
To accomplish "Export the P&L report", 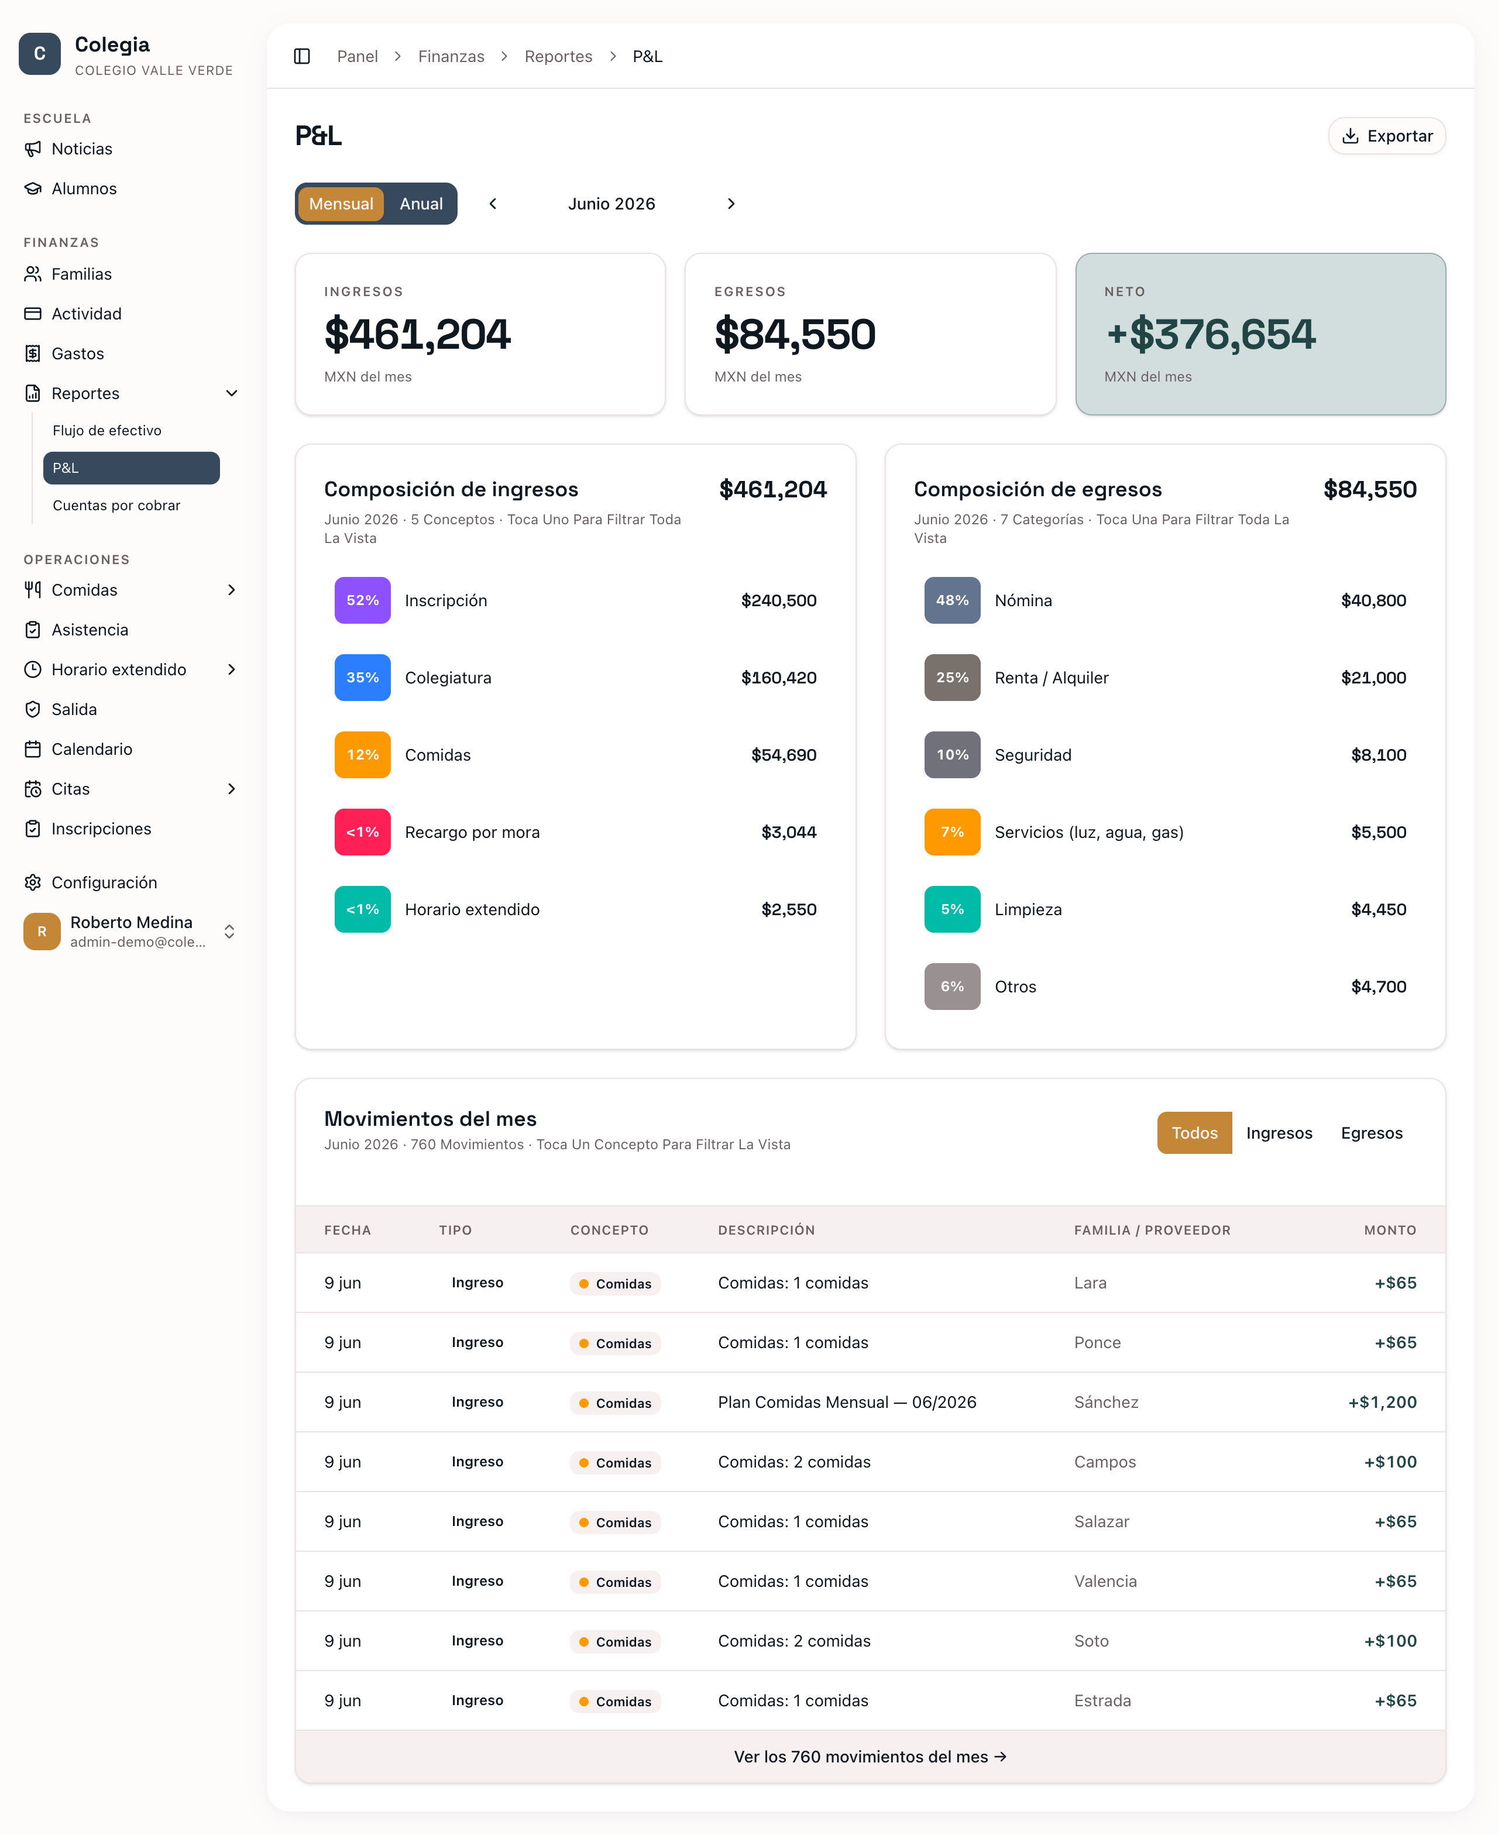I will click(x=1387, y=135).
